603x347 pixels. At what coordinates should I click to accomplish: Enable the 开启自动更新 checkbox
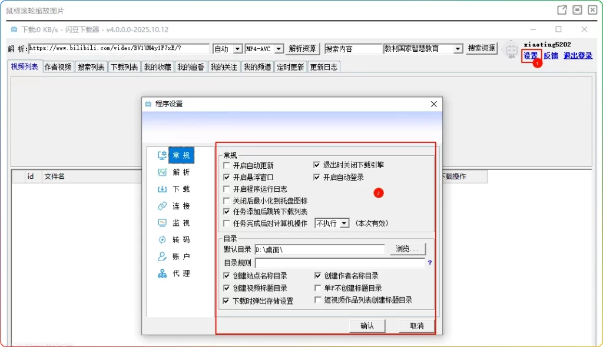click(227, 166)
